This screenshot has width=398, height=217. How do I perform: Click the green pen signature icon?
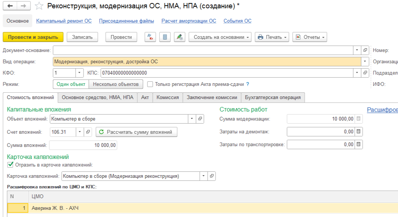pos(179,37)
